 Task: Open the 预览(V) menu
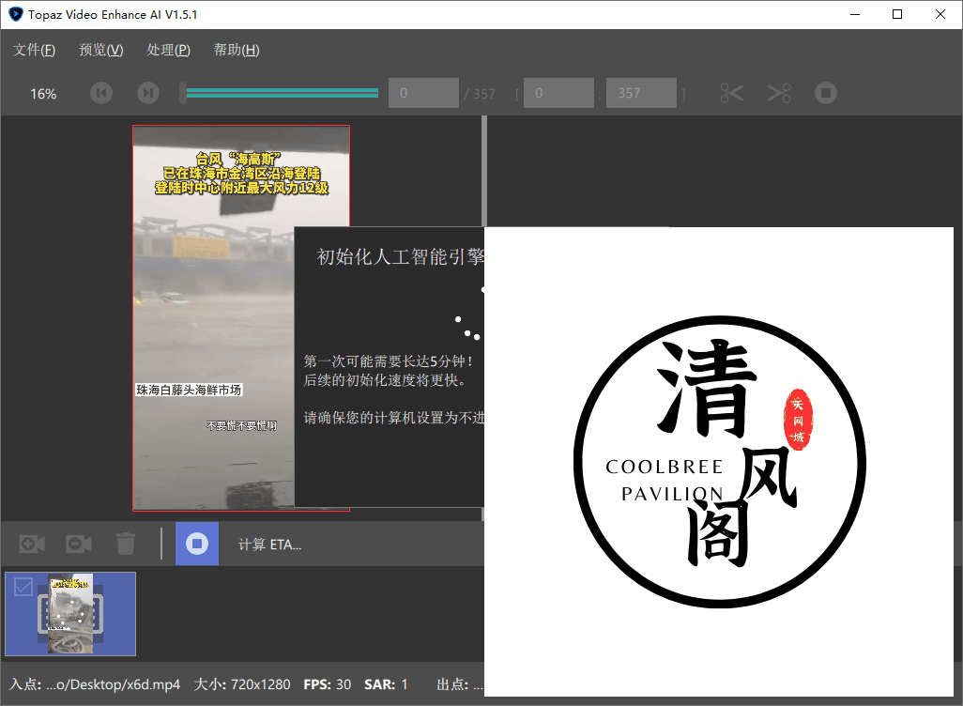pos(101,50)
